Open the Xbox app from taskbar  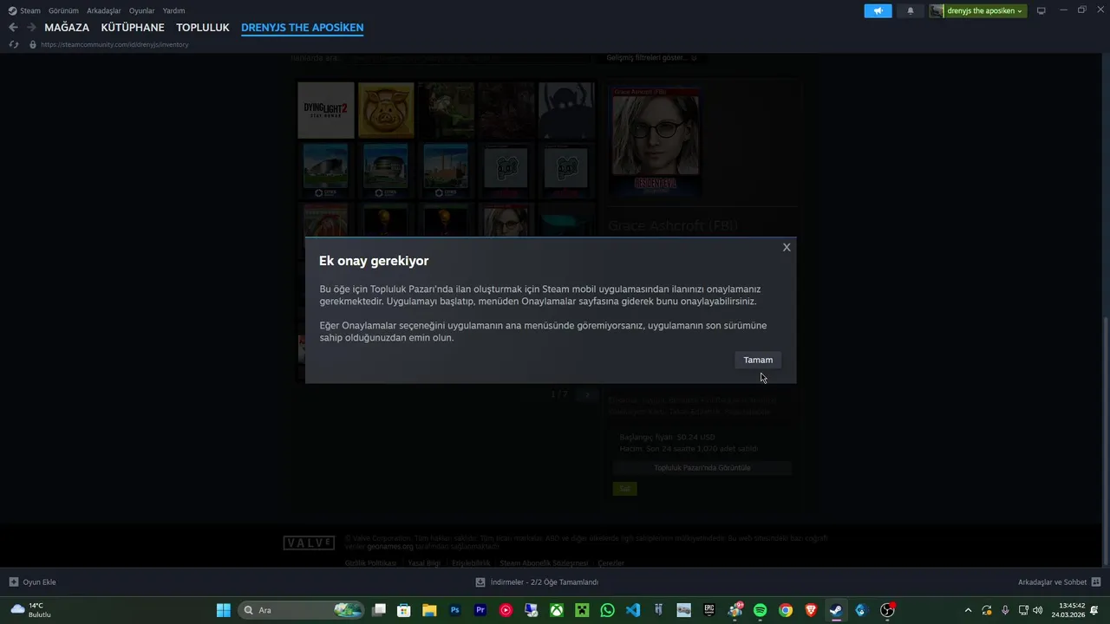(557, 610)
